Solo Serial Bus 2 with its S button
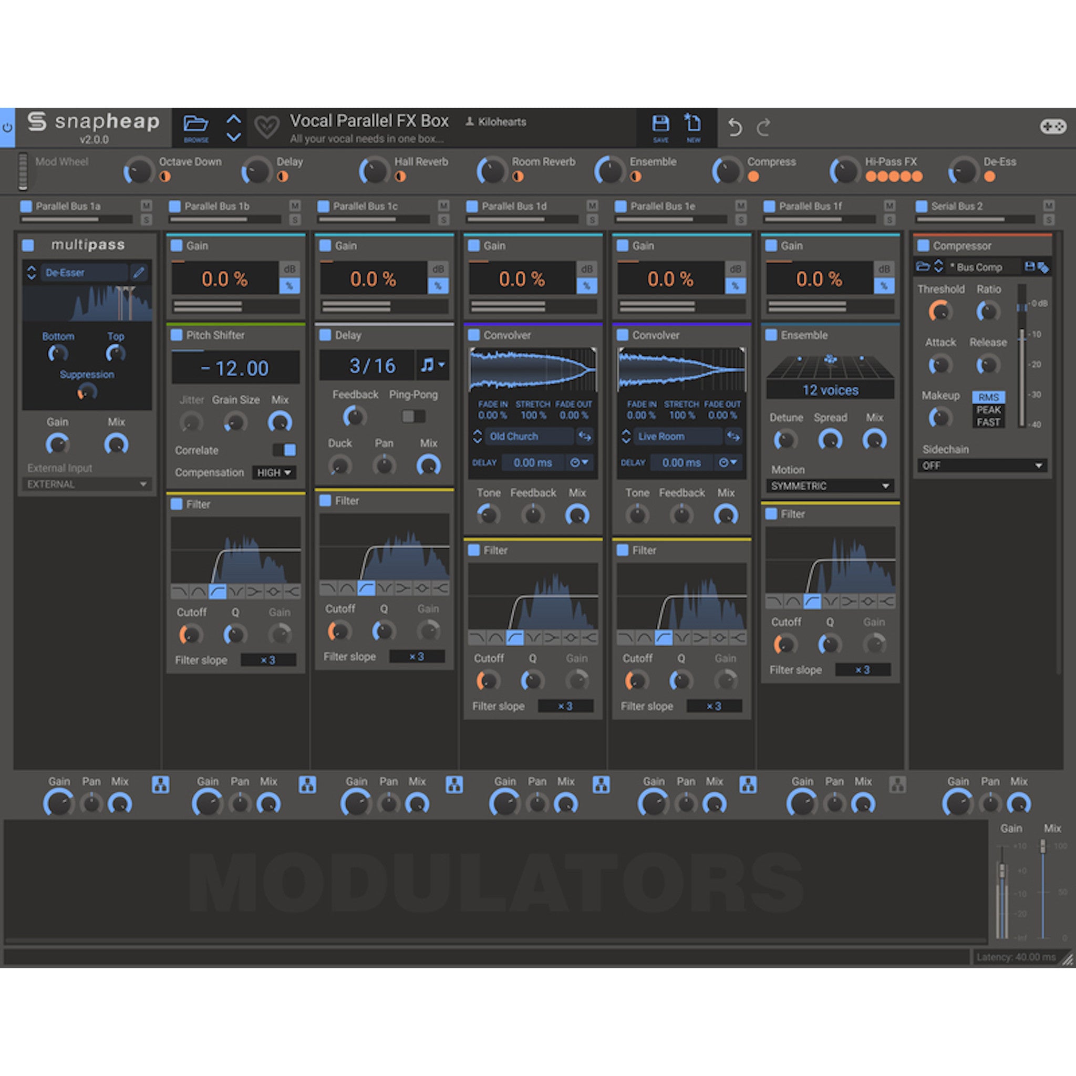The height and width of the screenshot is (1076, 1076). [x=1049, y=220]
